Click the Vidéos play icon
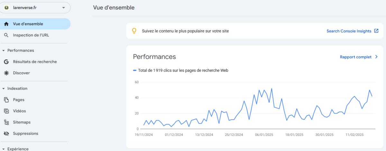386x151 pixels. 6,111
